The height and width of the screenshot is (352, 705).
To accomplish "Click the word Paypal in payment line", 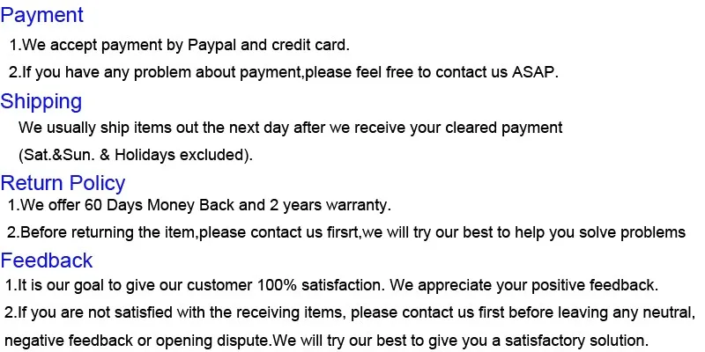I will point(211,46).
